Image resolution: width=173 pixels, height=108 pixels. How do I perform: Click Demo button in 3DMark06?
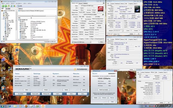(x=71, y=94)
